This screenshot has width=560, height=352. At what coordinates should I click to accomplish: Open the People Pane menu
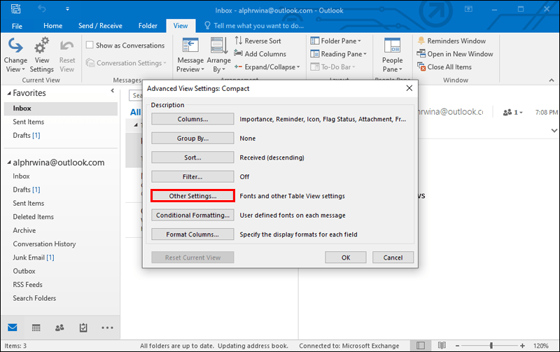[x=392, y=55]
